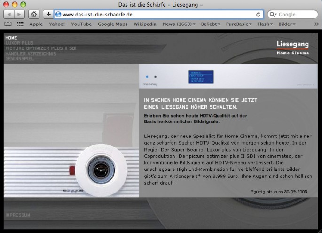Go forward with the right arrow button
The height and width of the screenshot is (233, 322).
click(19, 15)
